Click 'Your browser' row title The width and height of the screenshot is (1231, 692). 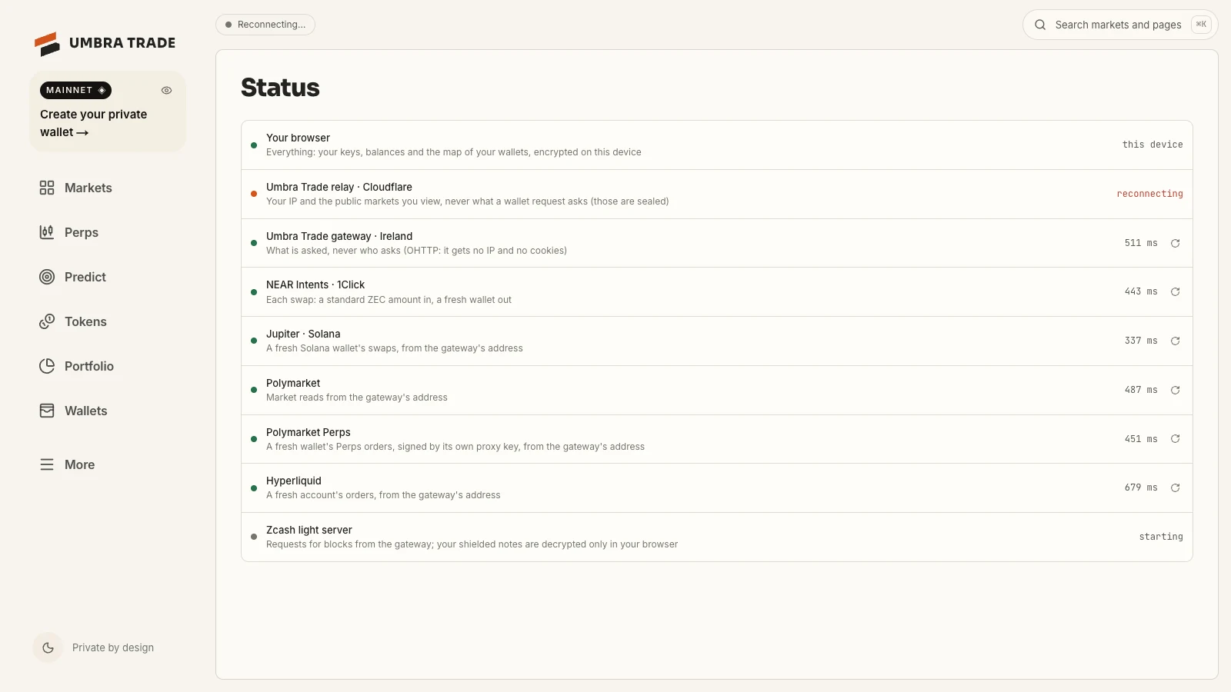(x=298, y=138)
